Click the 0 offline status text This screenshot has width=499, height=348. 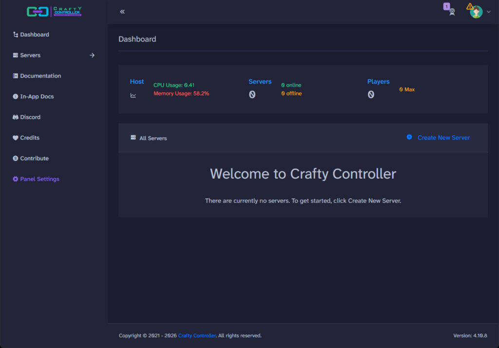click(291, 93)
